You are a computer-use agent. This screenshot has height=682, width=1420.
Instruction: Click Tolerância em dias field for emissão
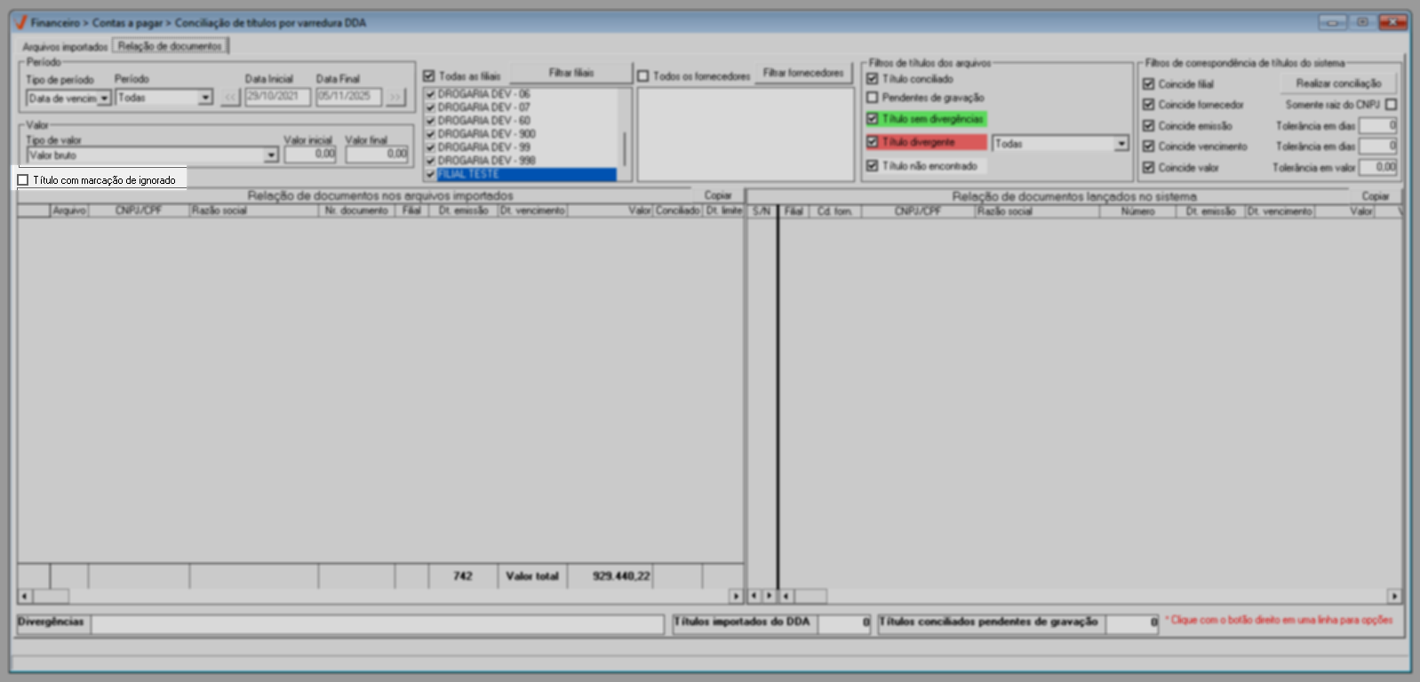point(1378,126)
